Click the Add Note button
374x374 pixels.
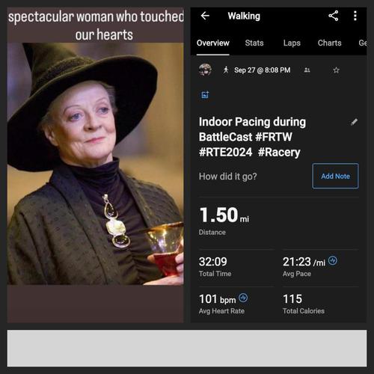click(x=335, y=176)
